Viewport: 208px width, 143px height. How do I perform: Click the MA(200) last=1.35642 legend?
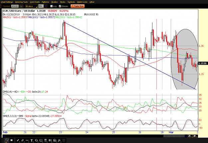69,17
